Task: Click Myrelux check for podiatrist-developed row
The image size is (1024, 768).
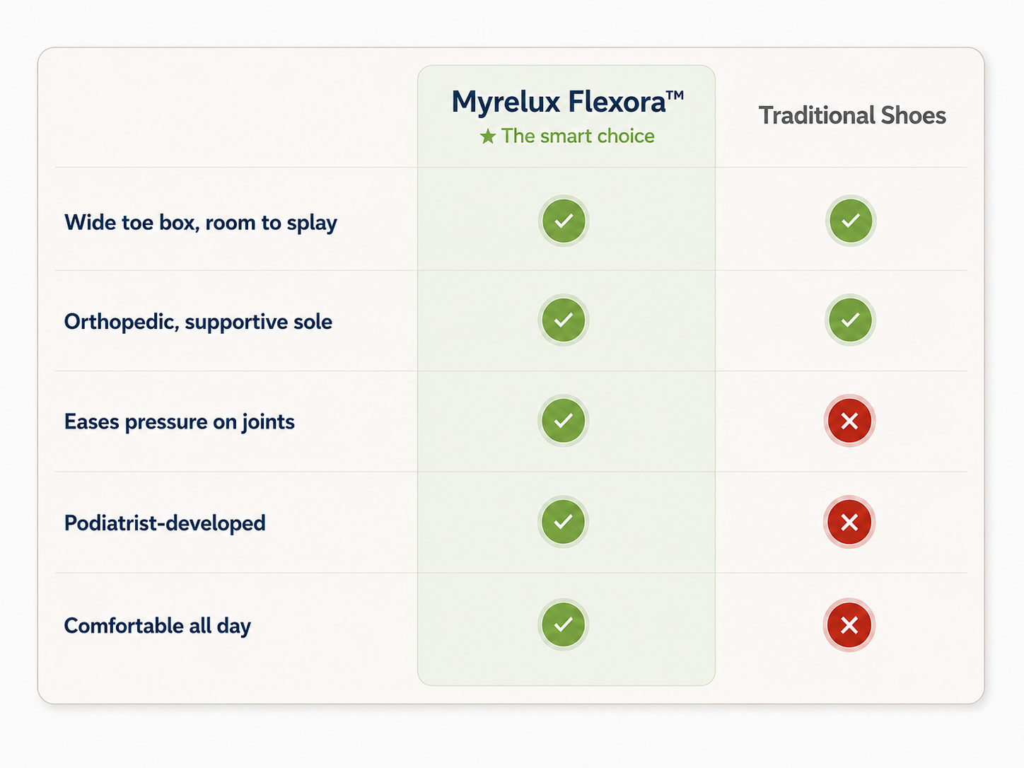Action: (564, 521)
